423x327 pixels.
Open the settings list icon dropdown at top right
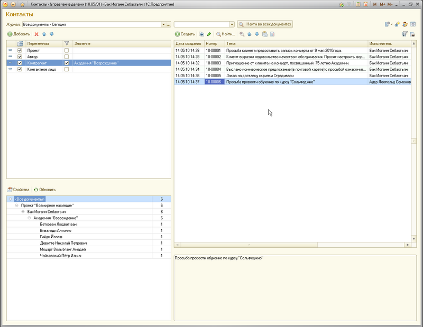[x=389, y=24]
